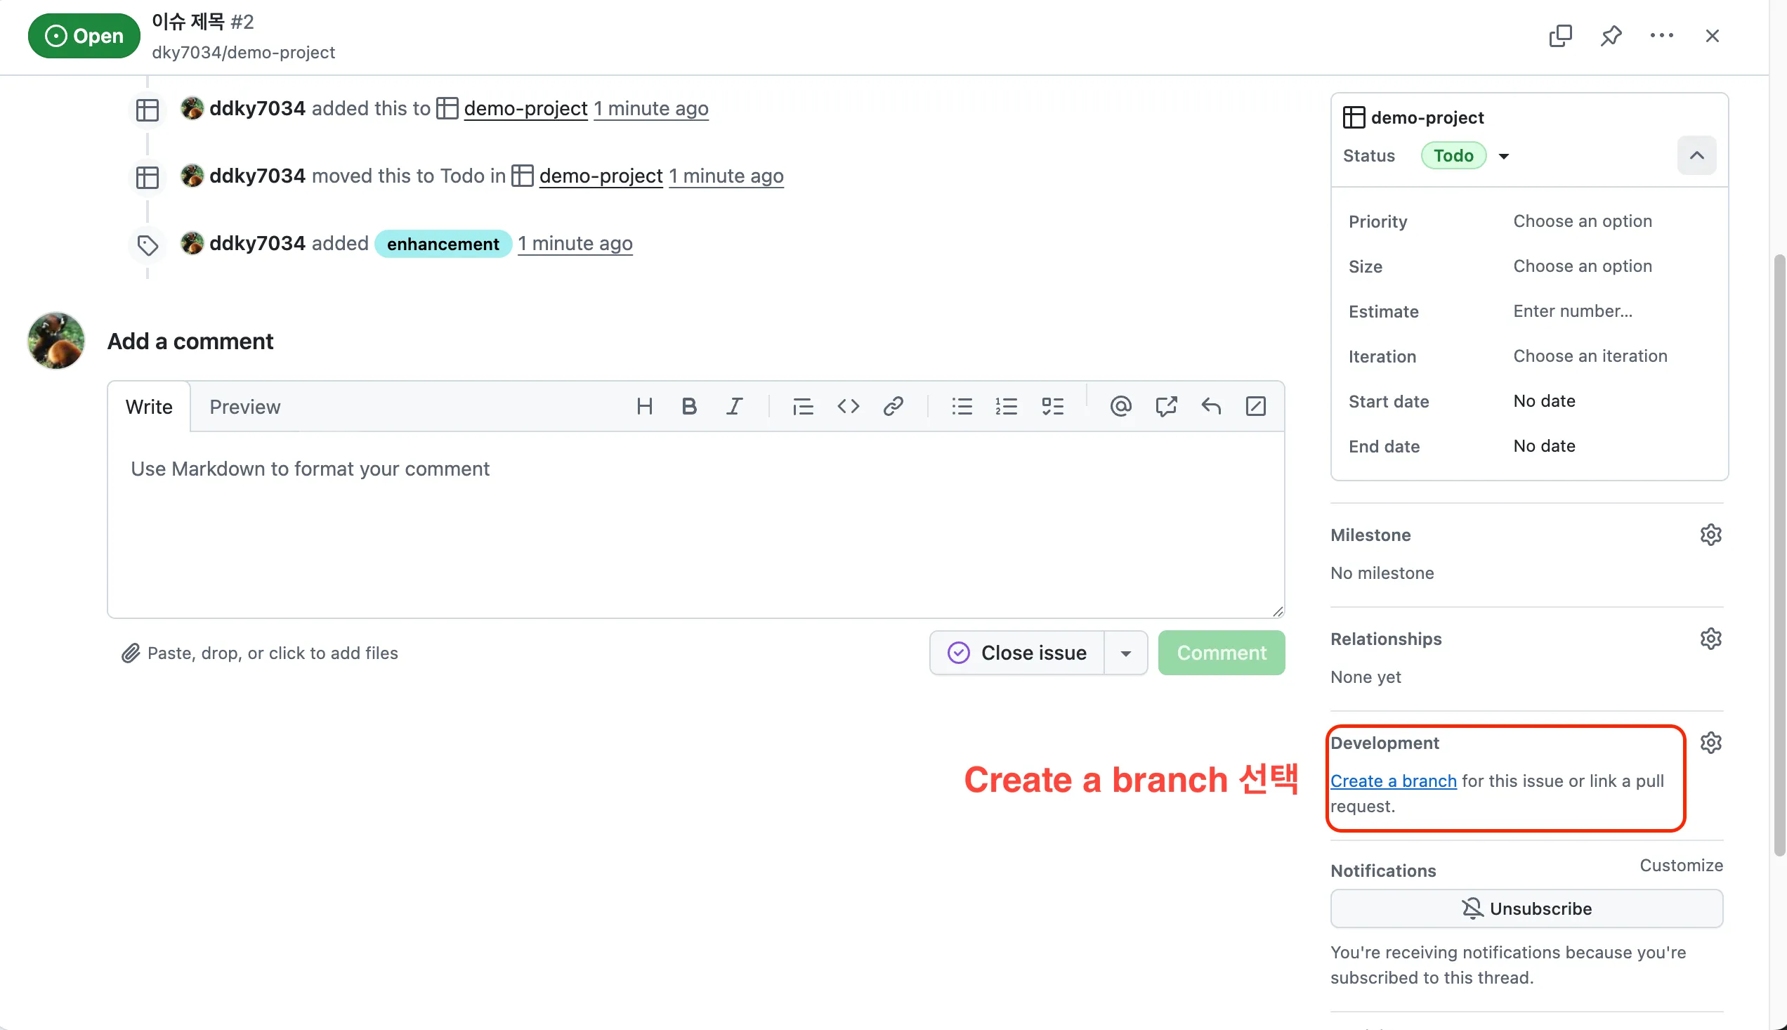Click the Create a branch link
Image resolution: width=1787 pixels, height=1030 pixels.
tap(1393, 781)
